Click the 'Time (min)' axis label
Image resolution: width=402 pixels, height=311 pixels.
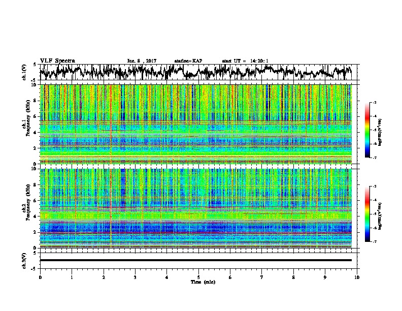click(203, 282)
